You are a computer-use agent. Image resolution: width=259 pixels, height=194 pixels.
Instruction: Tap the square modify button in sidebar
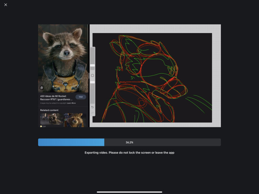pos(92,75)
